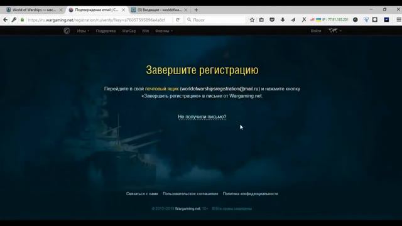Click the square frame extension icon
This screenshot has width=402, height=226.
[375, 19]
